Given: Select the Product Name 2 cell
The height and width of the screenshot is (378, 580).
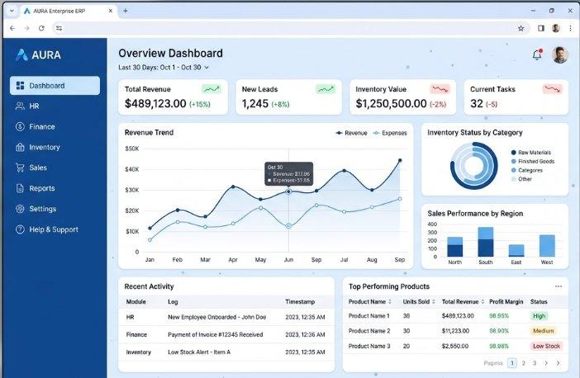Looking at the screenshot, I should 369,331.
